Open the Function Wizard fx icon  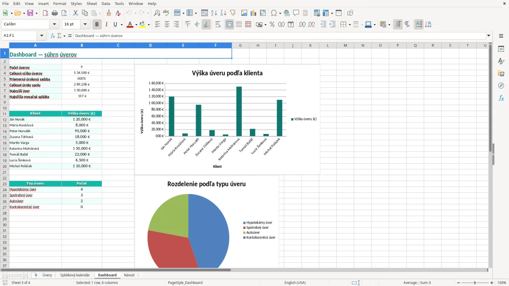tap(53, 36)
